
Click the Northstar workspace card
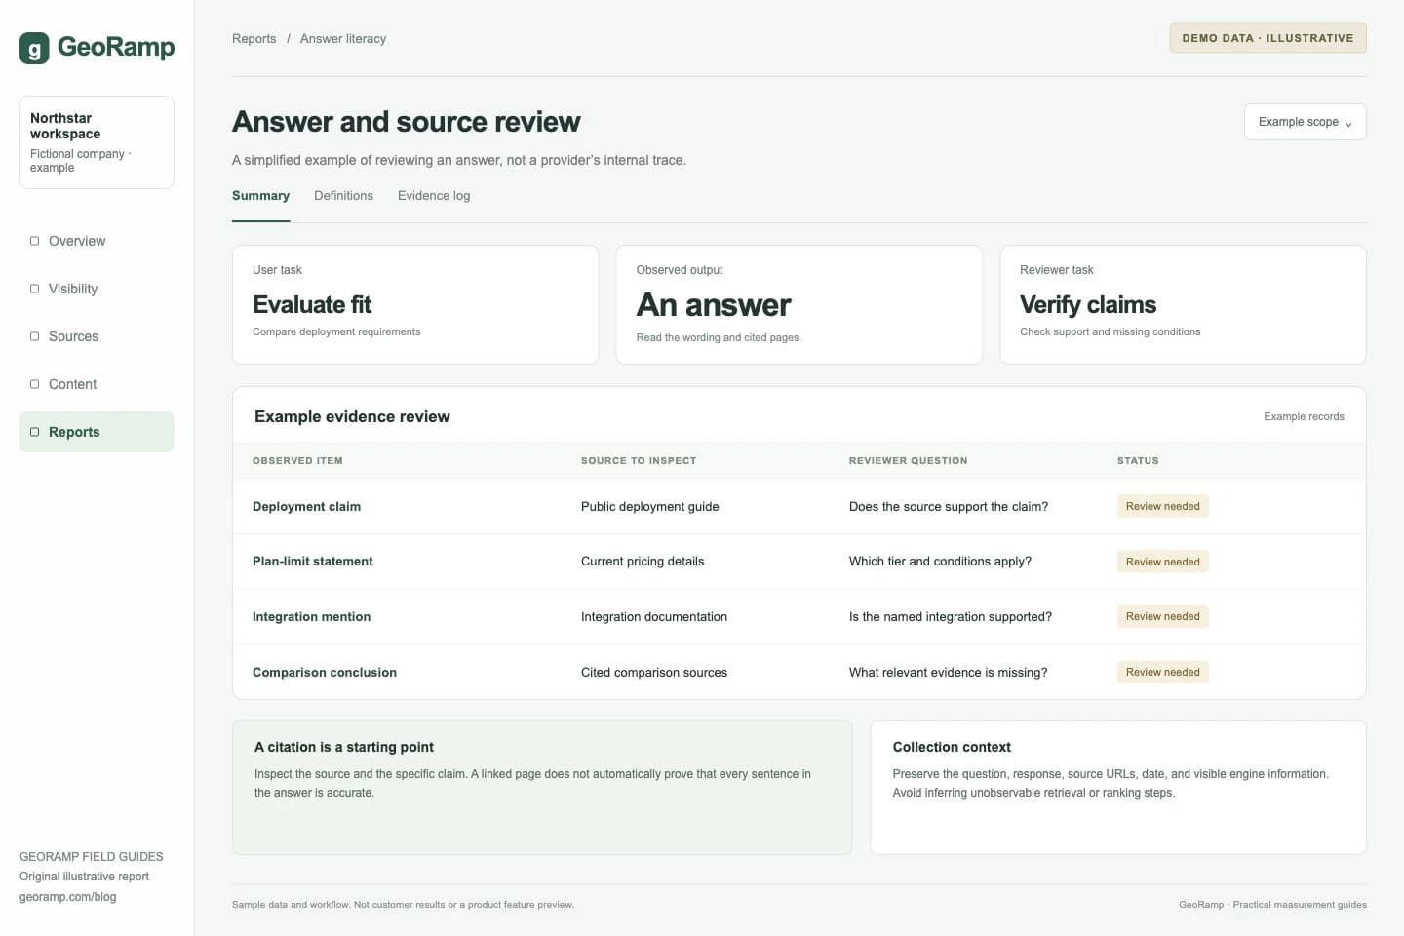[97, 142]
